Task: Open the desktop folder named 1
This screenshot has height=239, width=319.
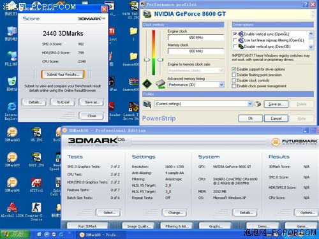Action: click(x=133, y=34)
